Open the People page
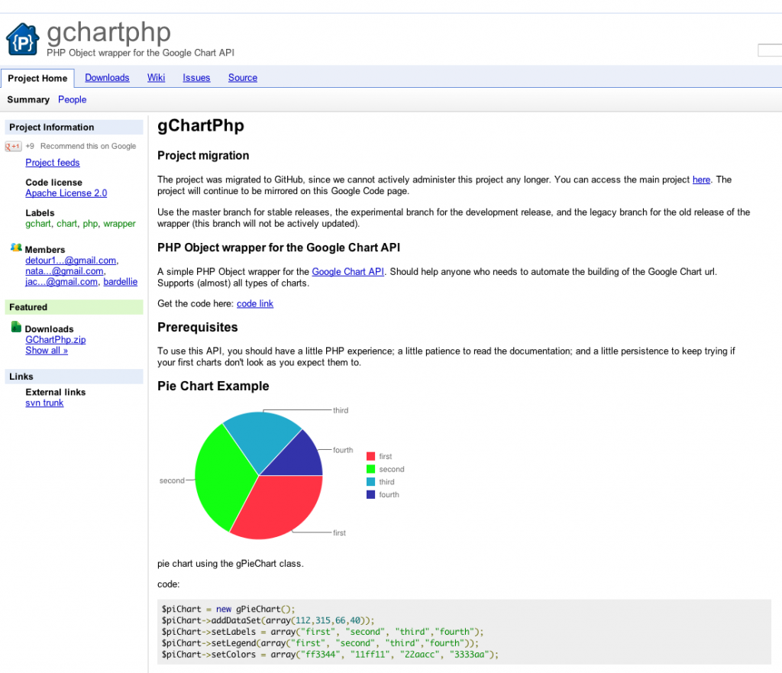 [x=72, y=99]
